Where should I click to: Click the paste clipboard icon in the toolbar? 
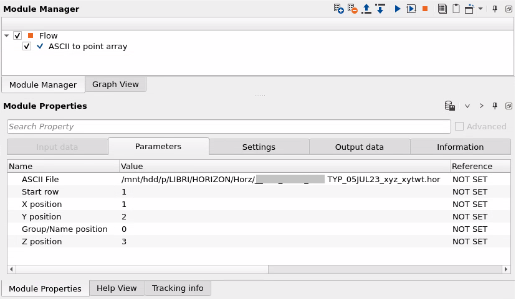tap(456, 9)
